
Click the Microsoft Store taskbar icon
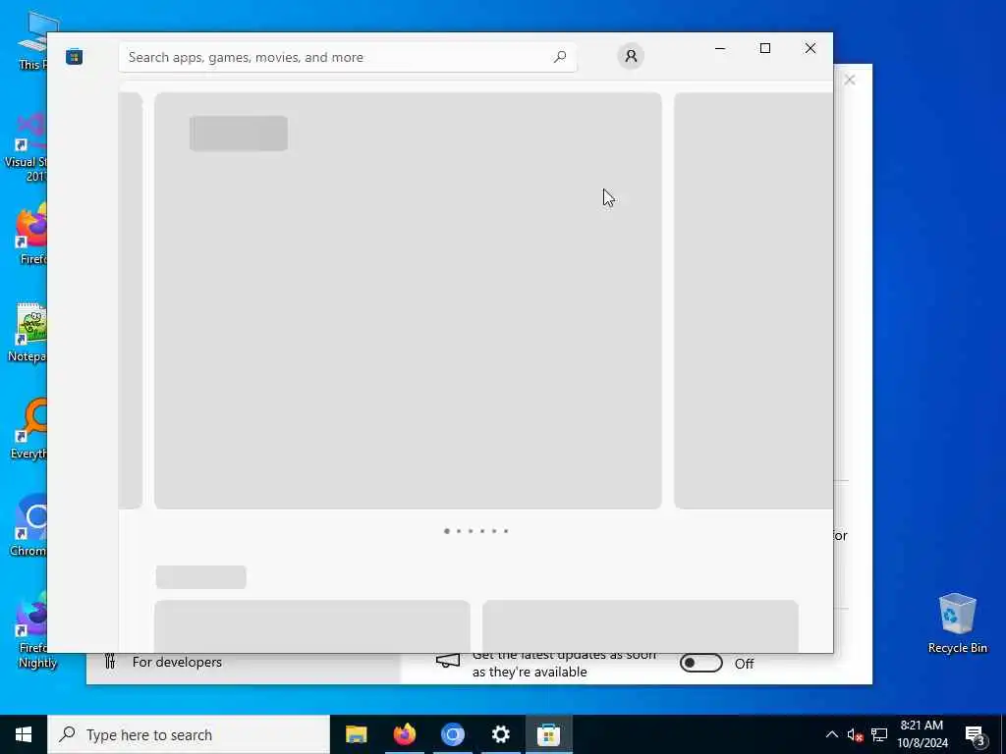tap(548, 734)
